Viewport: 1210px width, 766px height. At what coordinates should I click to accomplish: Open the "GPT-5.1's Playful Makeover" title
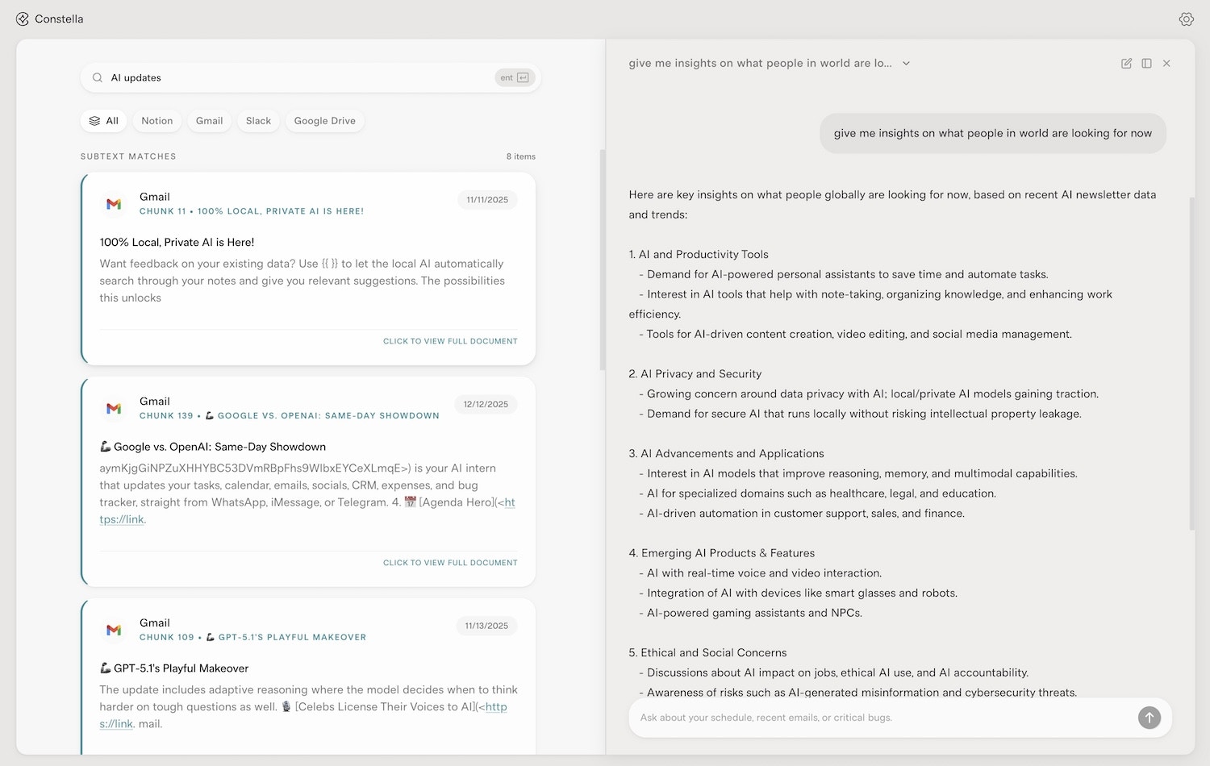[174, 668]
